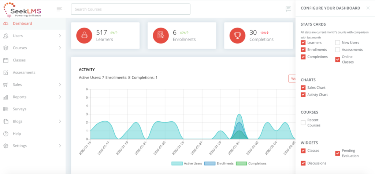Open the Assessments sidebar menu item
This screenshot has width=375, height=174.
33,72
